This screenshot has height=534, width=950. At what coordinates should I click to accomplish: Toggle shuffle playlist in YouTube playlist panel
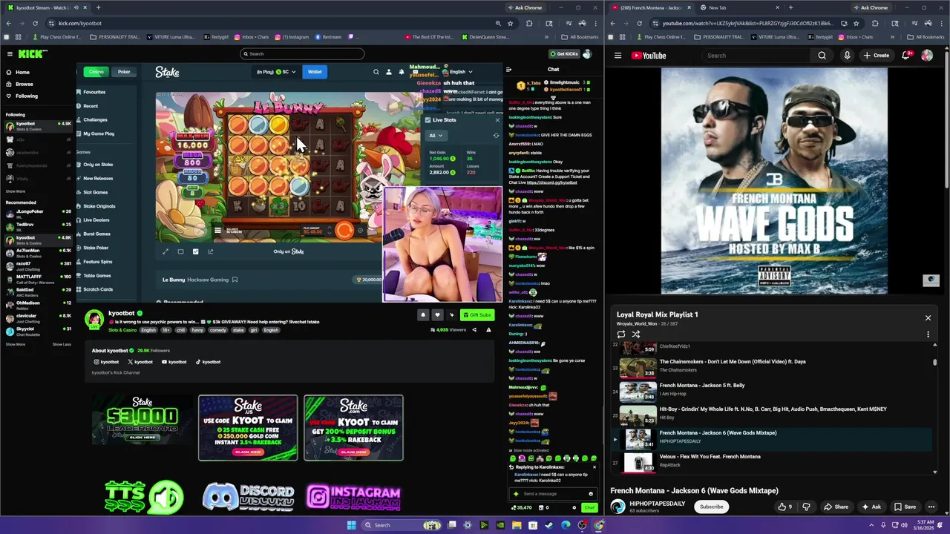(636, 334)
